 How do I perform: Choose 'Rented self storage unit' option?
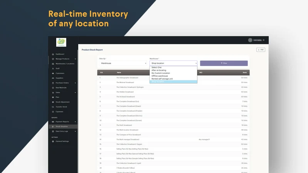[x=174, y=79]
